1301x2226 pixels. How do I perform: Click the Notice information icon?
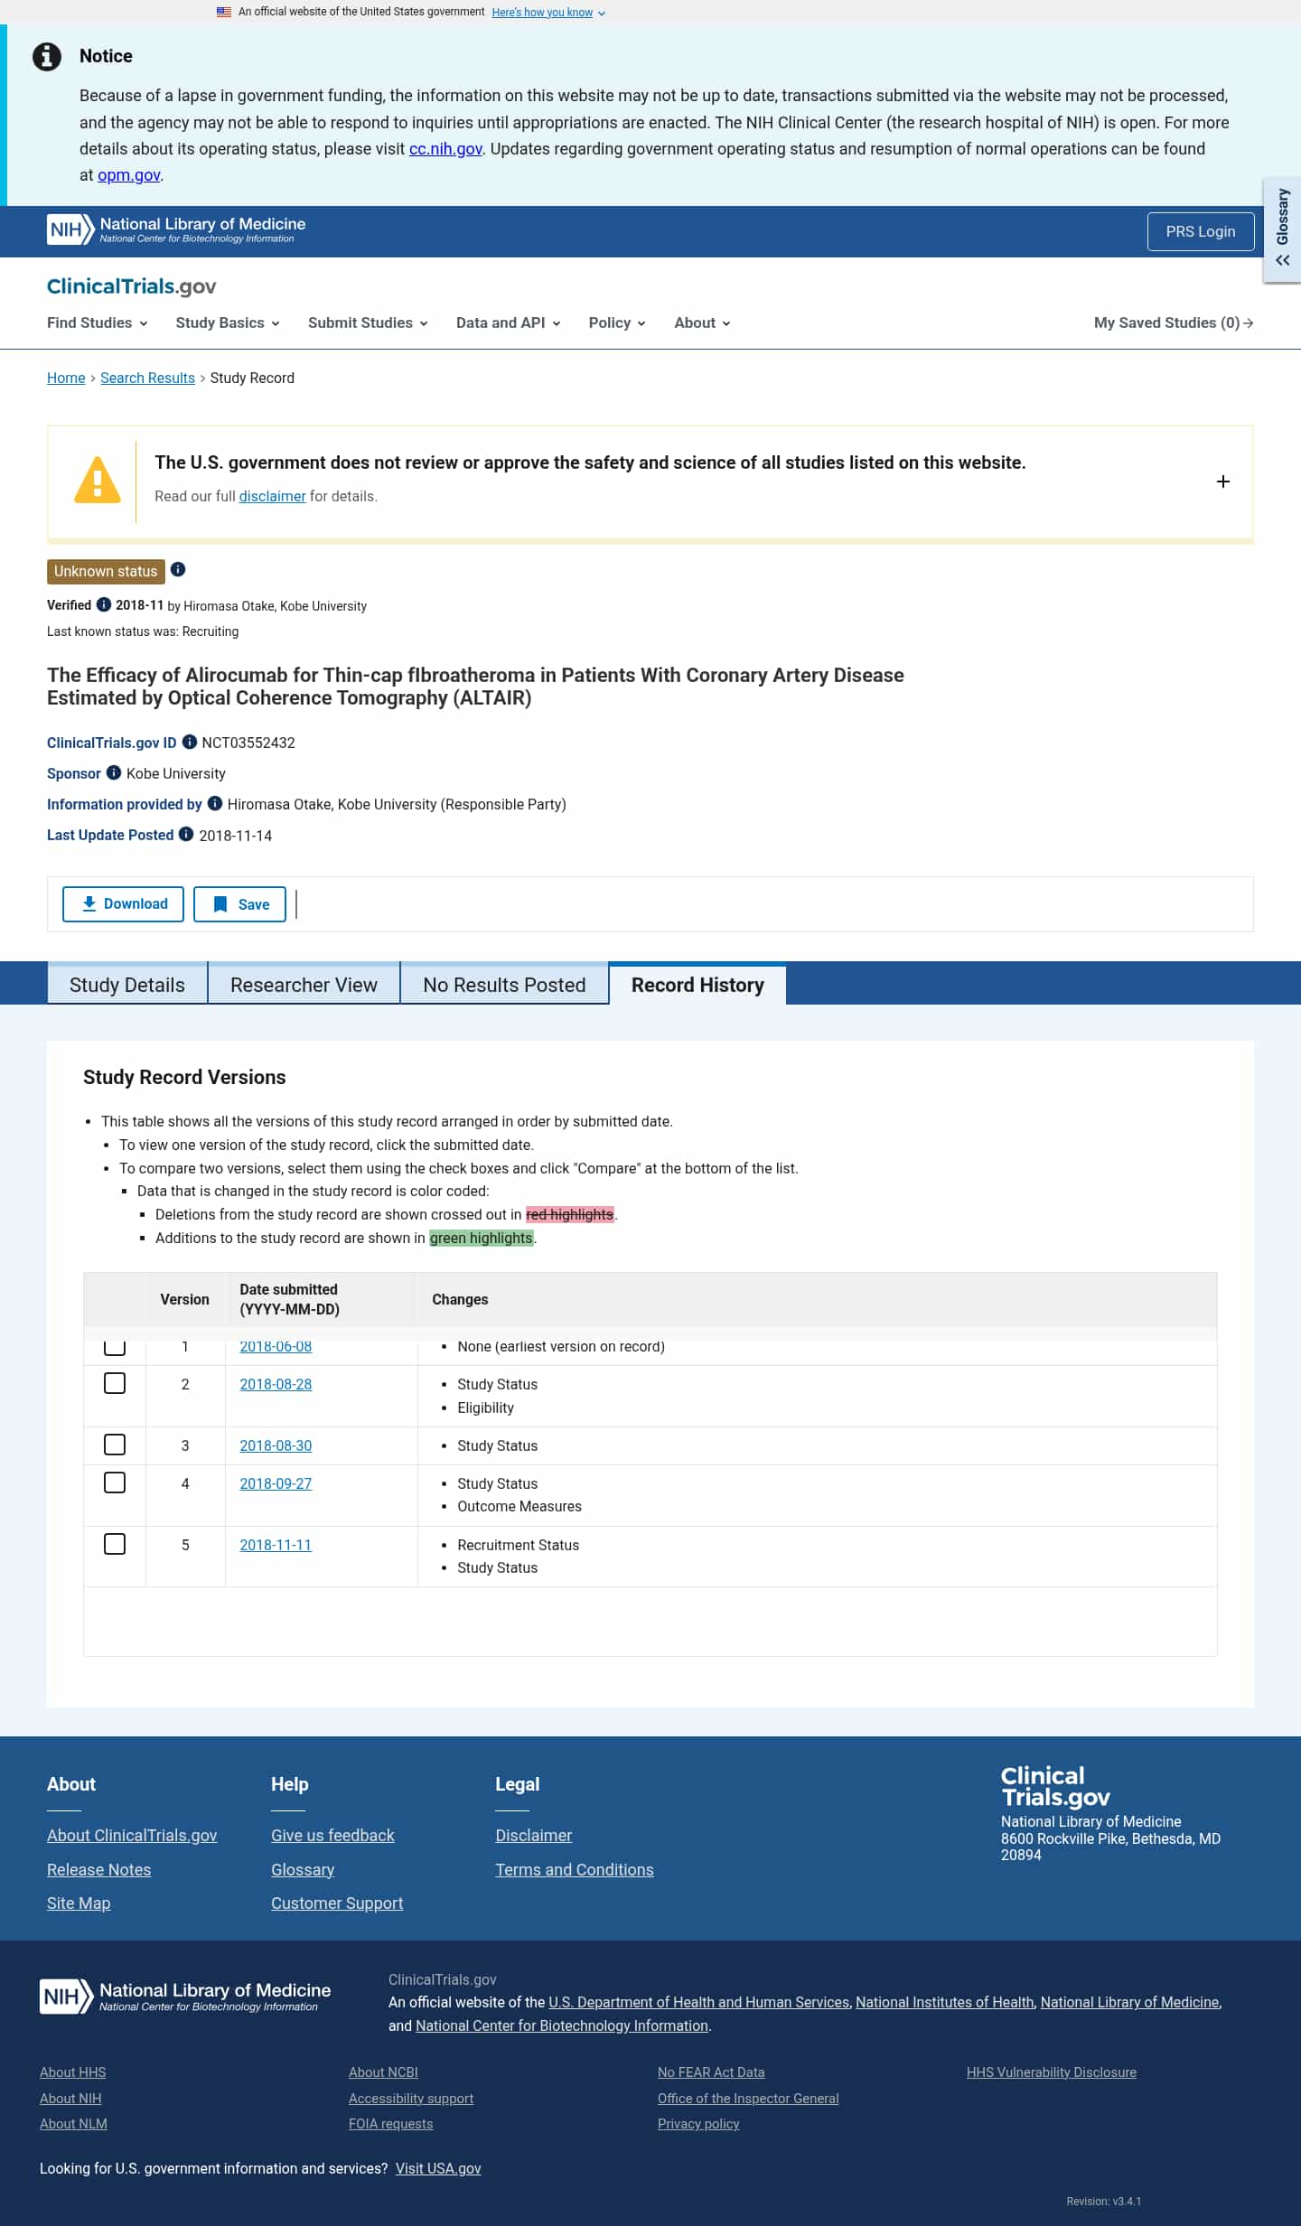[47, 57]
